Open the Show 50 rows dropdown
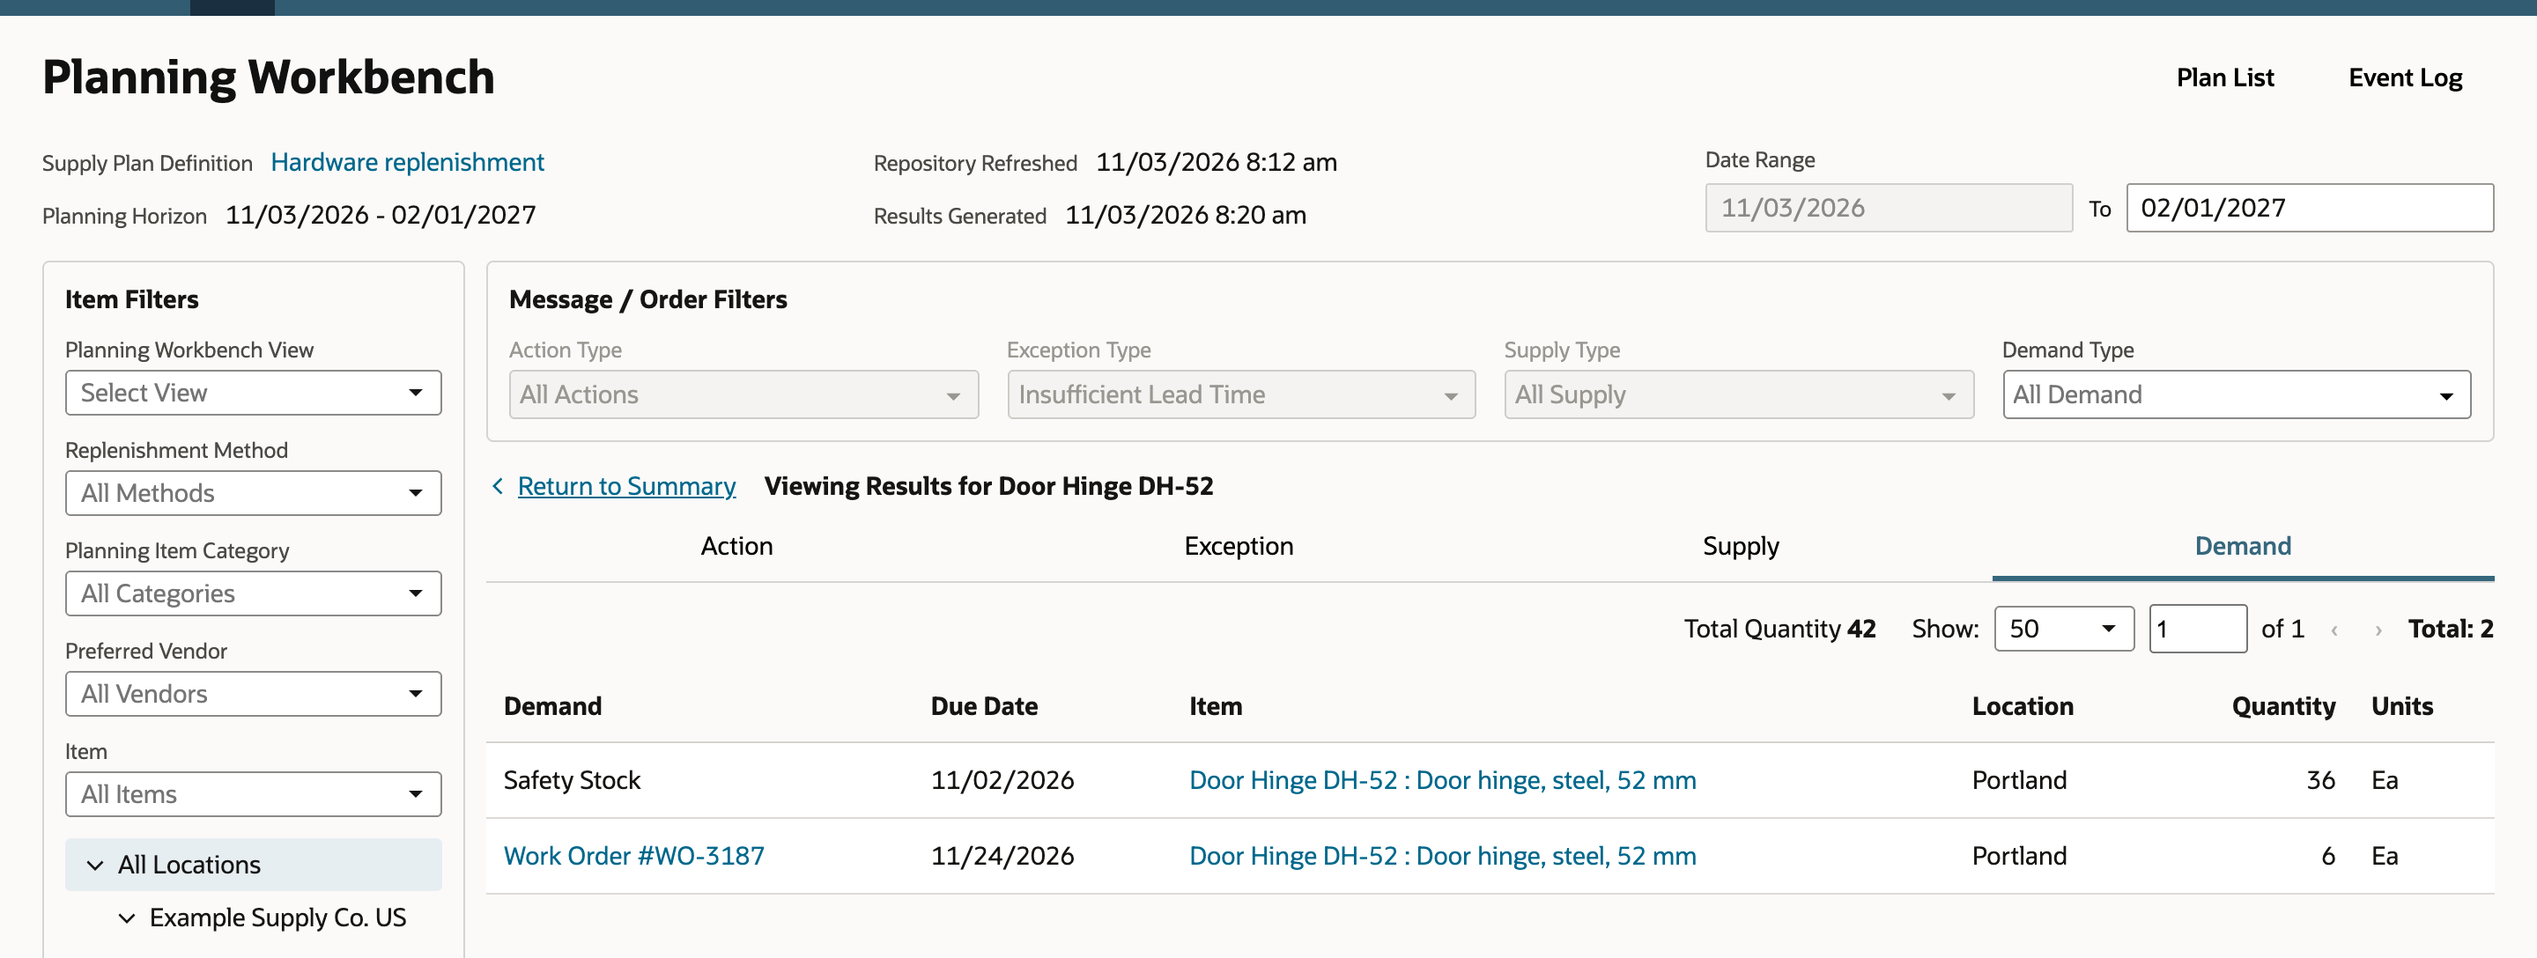2537x958 pixels. 2063,630
